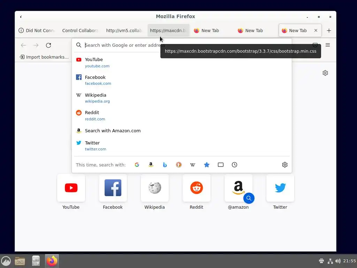Viewport: 357px width, 268px height.
Task: Search bookmarks with the star icon
Action: click(206, 165)
